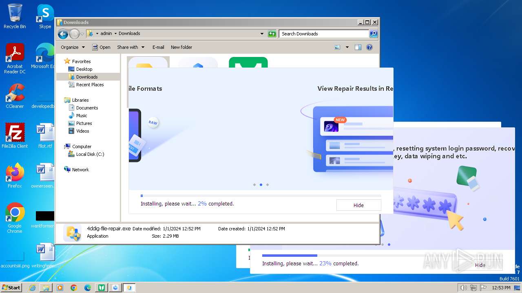Select the flot.rtf document on desktop
Image resolution: width=522 pixels, height=293 pixels.
(45, 136)
